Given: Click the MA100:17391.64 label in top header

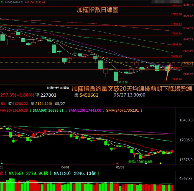Looking at the screenshot, I should point(35,3).
